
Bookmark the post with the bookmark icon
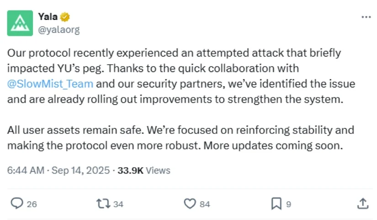tap(276, 204)
